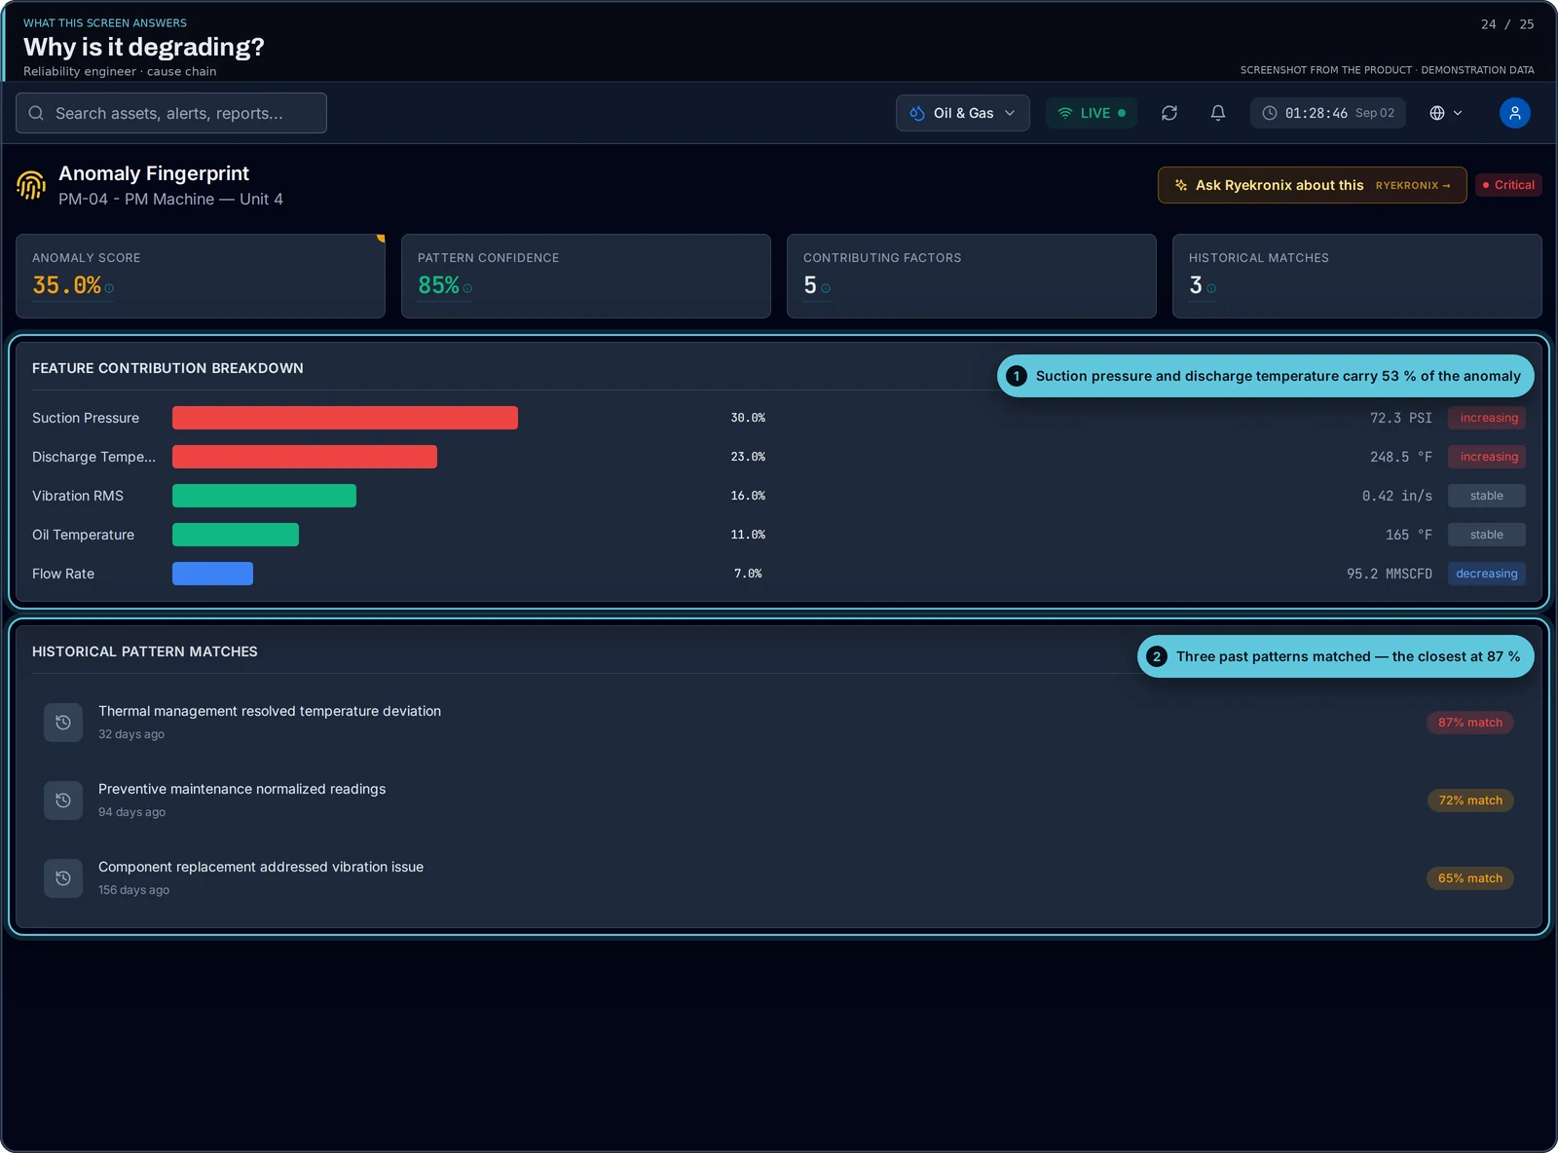Click the info icon beside Contributing Factors
Screen dimensions: 1558x1153
click(x=826, y=288)
